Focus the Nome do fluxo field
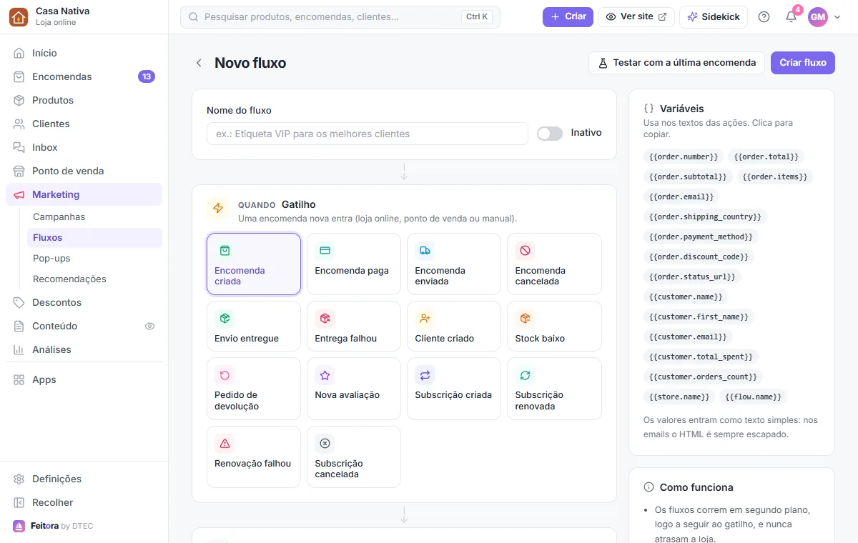 tap(368, 134)
